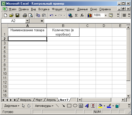
Task: Open the Line Color palette arrow
Action: point(113,106)
